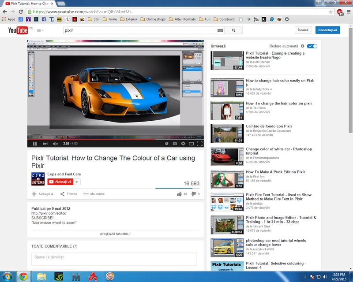Open on-screen keyboard icon in search box
Image resolution: width=353 pixels, height=282 pixels.
pyautogui.click(x=220, y=30)
